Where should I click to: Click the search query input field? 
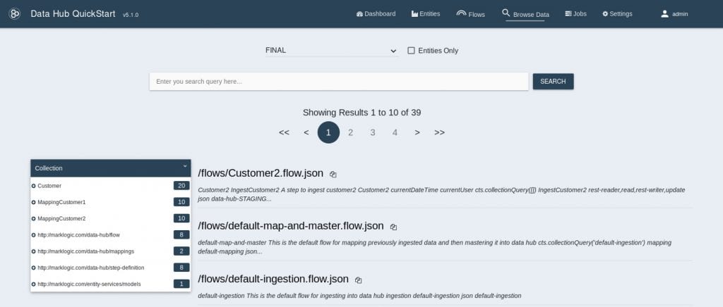(x=339, y=82)
